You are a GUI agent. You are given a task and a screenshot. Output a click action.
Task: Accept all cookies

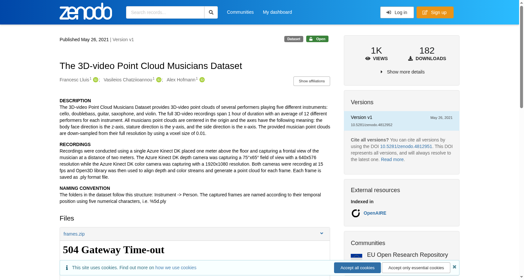click(x=357, y=268)
